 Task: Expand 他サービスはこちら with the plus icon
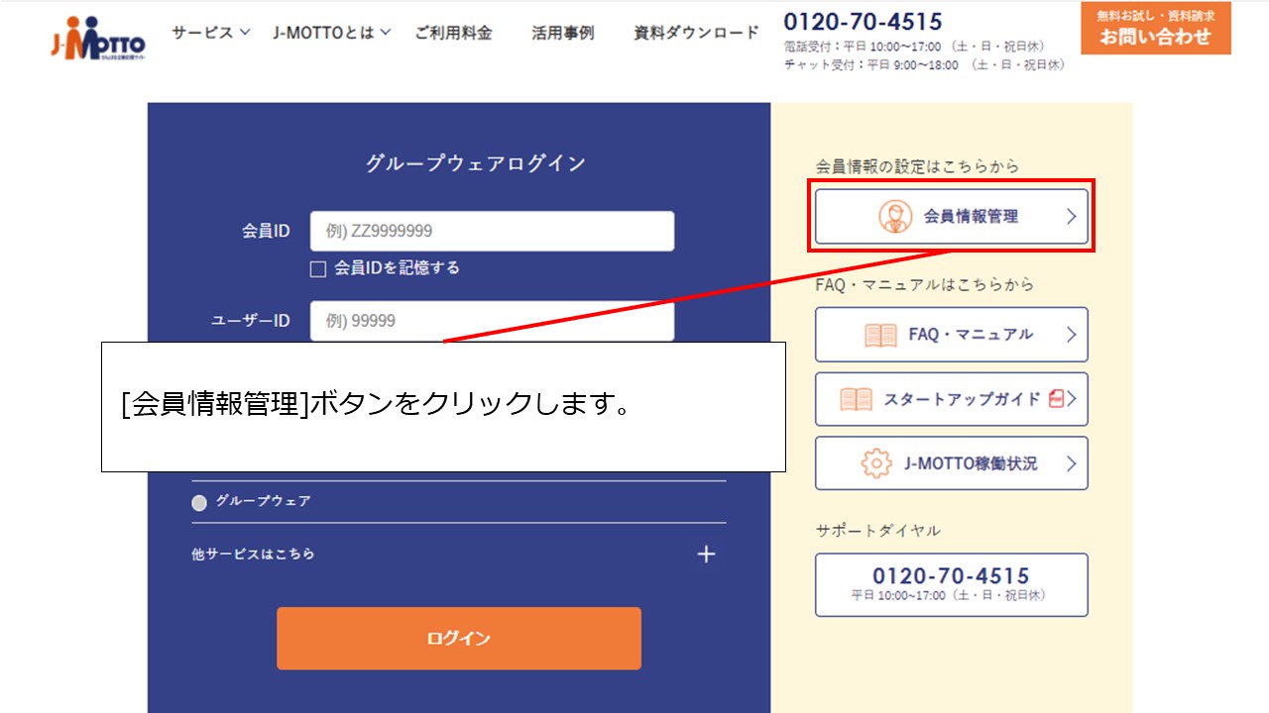point(706,554)
